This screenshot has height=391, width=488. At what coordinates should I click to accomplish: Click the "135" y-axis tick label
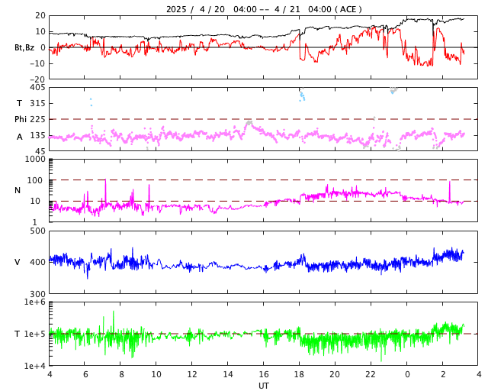coord(37,135)
